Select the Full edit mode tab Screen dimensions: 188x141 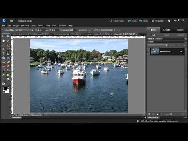click(x=153, y=35)
